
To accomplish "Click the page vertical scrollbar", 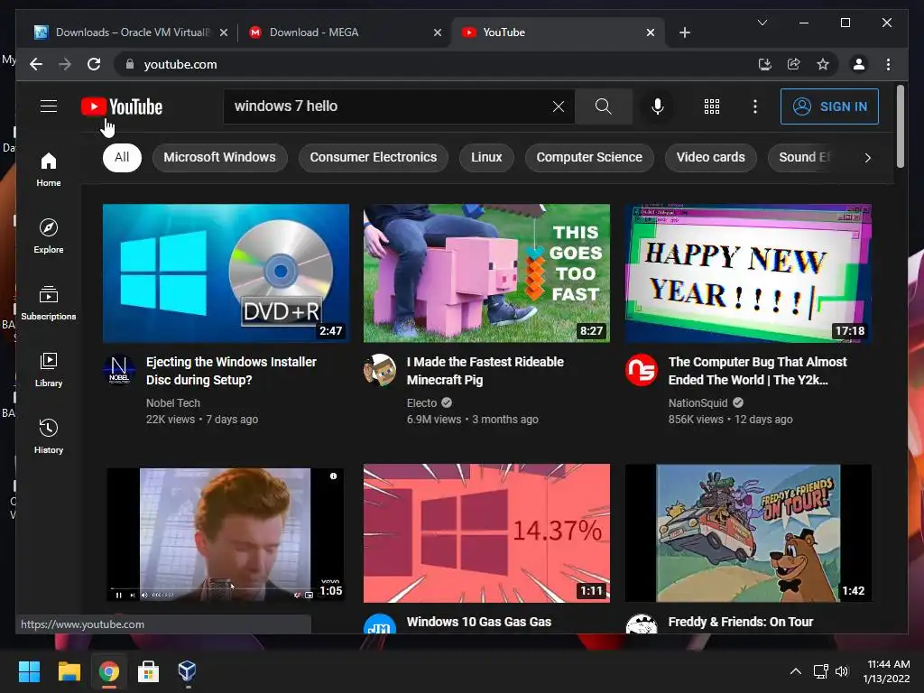I will (x=900, y=126).
